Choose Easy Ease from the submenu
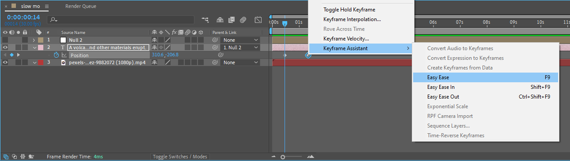 pos(485,77)
